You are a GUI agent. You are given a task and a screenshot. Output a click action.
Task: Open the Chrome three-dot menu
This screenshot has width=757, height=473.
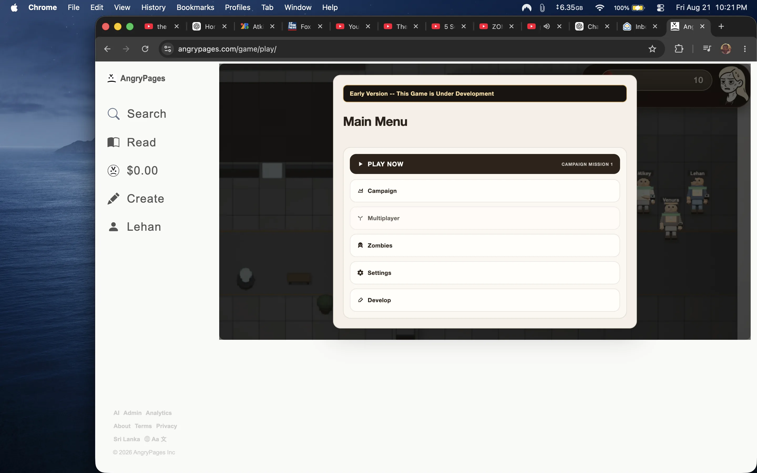pos(745,49)
